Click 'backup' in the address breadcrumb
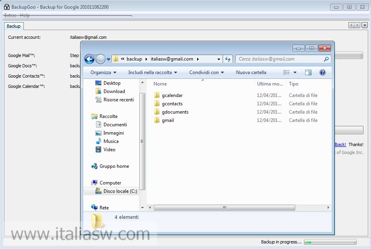371x249 pixels. tap(134, 59)
